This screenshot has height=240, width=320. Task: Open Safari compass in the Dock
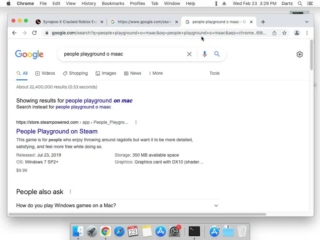(119, 232)
